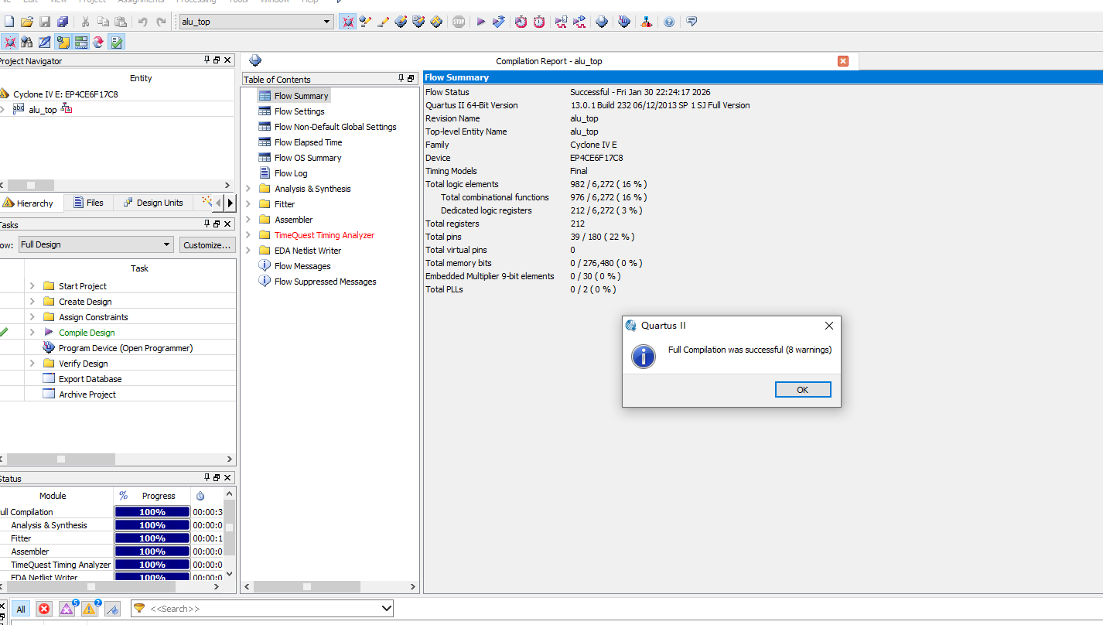Expand the Analysis & Synthesis report folder

pyautogui.click(x=248, y=189)
